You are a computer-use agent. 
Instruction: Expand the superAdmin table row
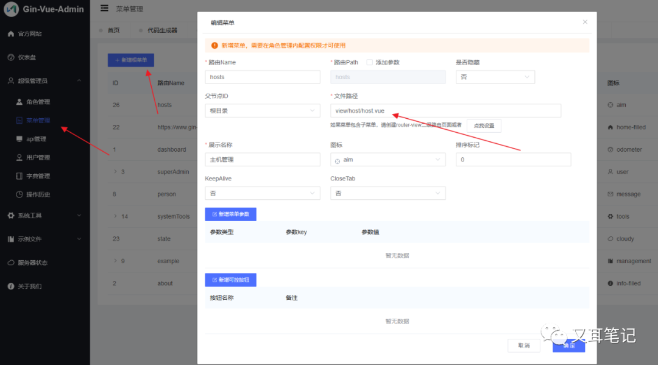115,172
